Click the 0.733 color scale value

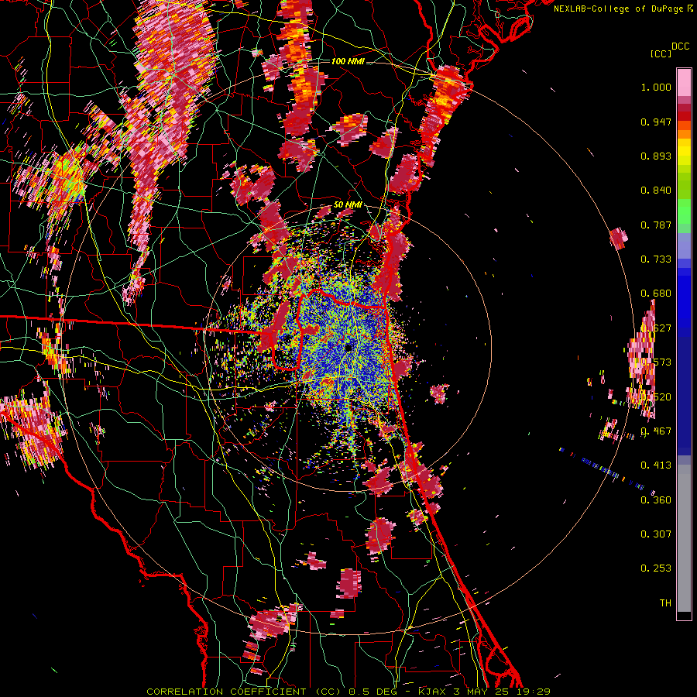point(656,259)
